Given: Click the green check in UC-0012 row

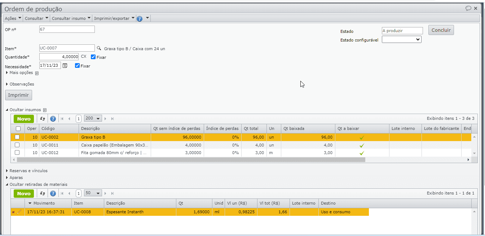Looking at the screenshot, I should pyautogui.click(x=362, y=153).
